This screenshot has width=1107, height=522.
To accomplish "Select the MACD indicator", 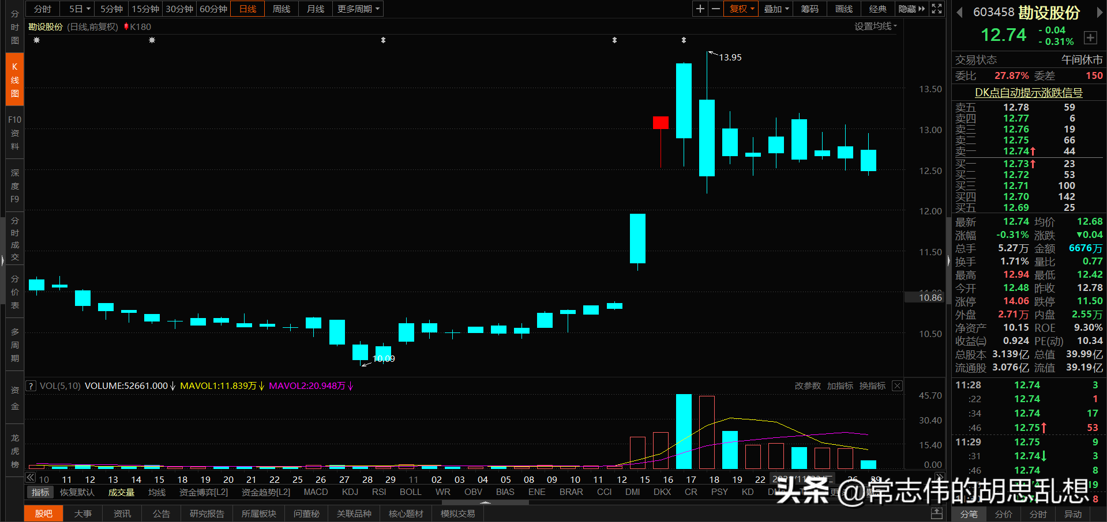I will click(x=316, y=492).
